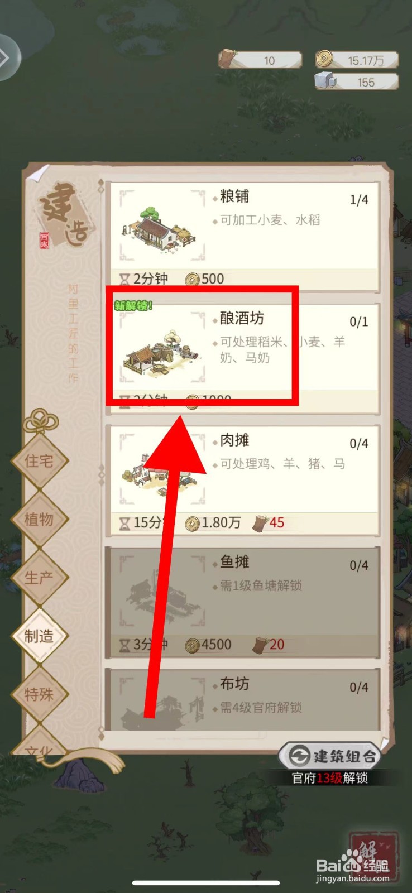Tap the gold coin currency icon

pyautogui.click(x=324, y=59)
